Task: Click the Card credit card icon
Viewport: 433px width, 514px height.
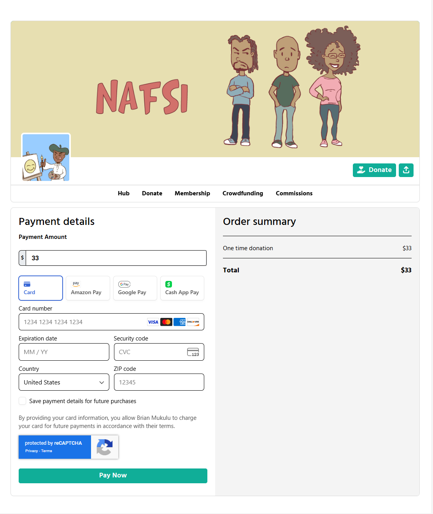Action: 27,284
